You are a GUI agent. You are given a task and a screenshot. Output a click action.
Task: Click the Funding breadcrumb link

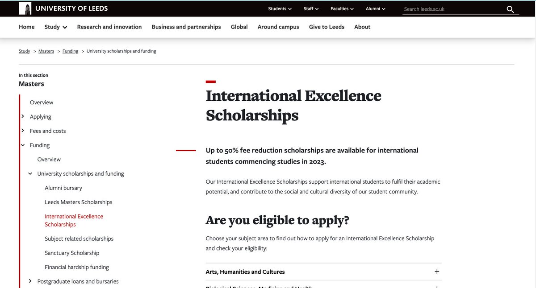tap(70, 51)
